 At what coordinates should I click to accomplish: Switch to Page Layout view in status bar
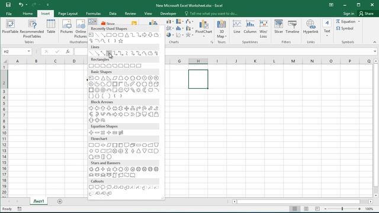point(306,209)
